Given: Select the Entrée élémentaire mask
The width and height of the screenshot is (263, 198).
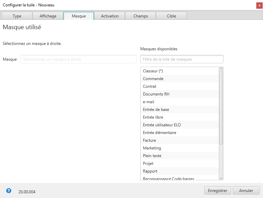Looking at the screenshot, I should pos(180,133).
